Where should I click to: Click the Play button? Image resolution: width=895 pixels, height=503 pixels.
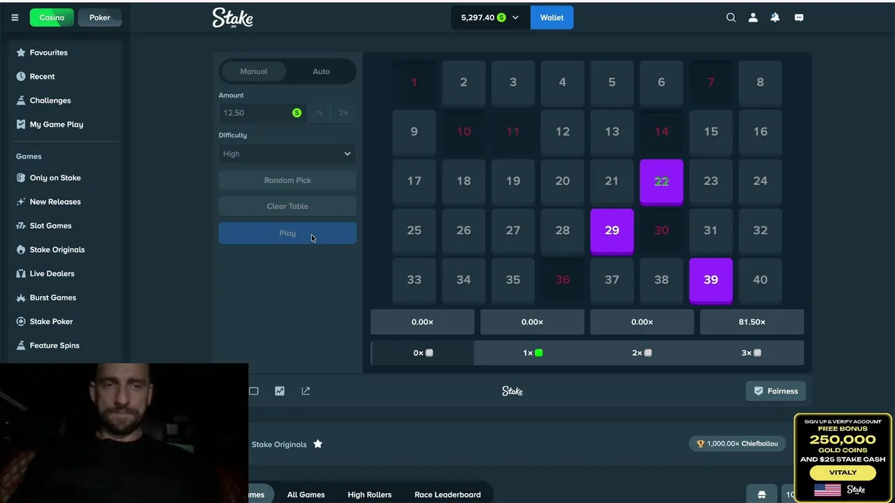tap(287, 233)
